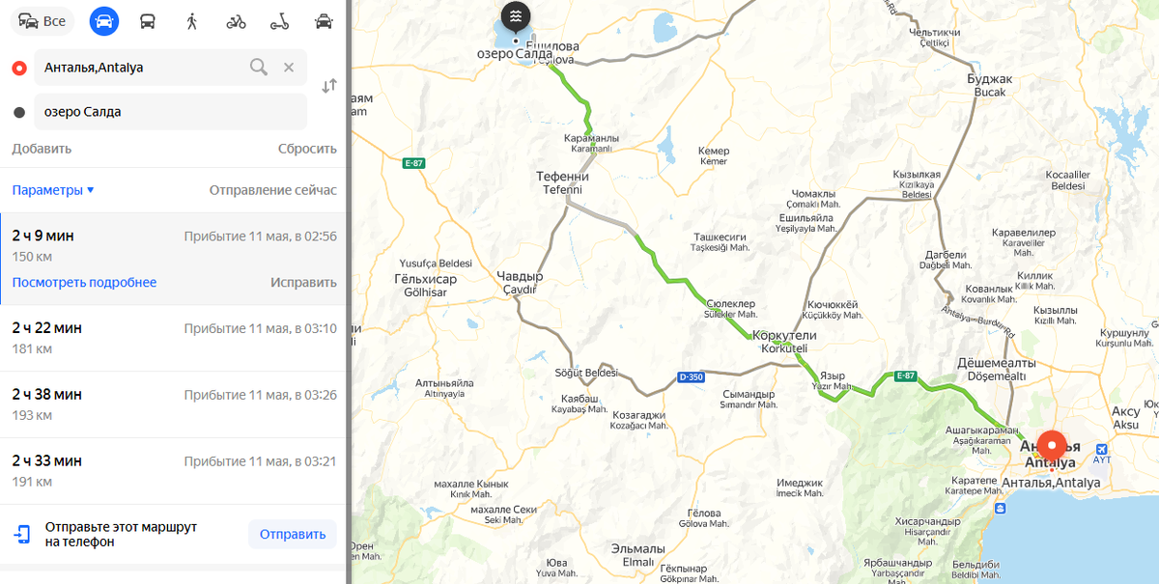
Task: Click the search magnifier in origin field
Action: pos(258,67)
